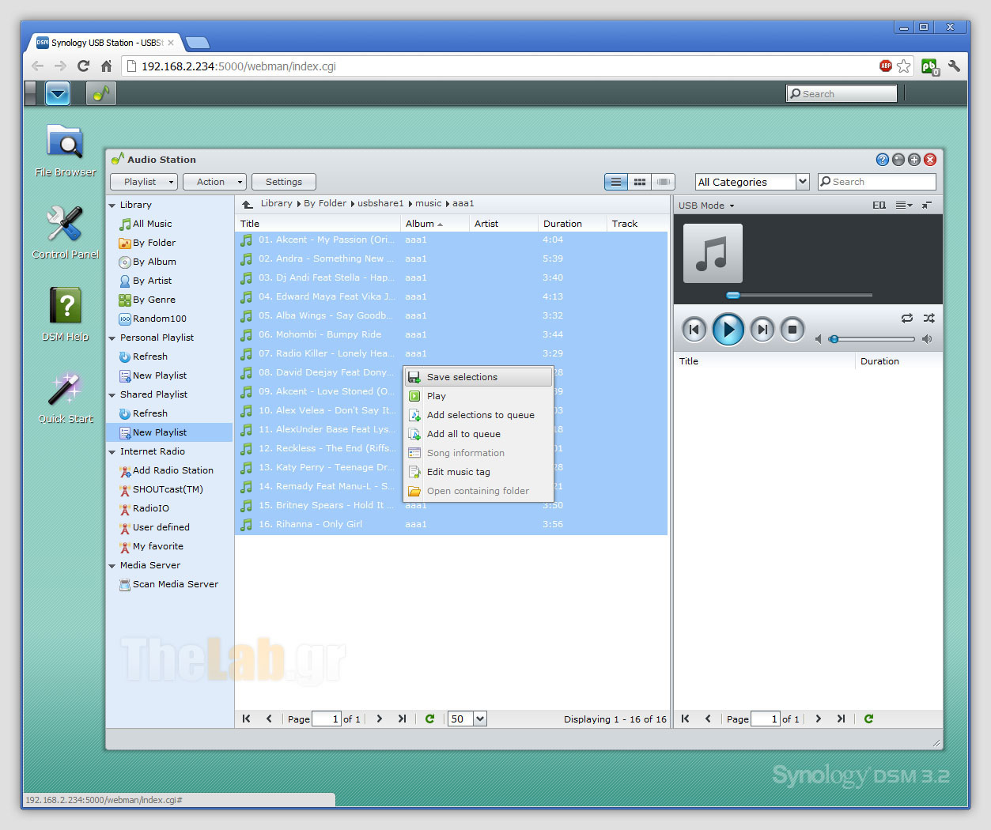Select By Folder in the library
991x830 pixels.
click(x=154, y=243)
